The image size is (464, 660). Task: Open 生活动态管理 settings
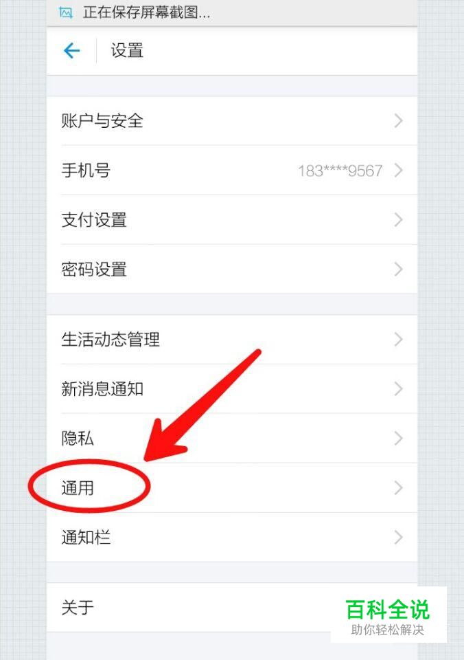pyautogui.click(x=232, y=339)
